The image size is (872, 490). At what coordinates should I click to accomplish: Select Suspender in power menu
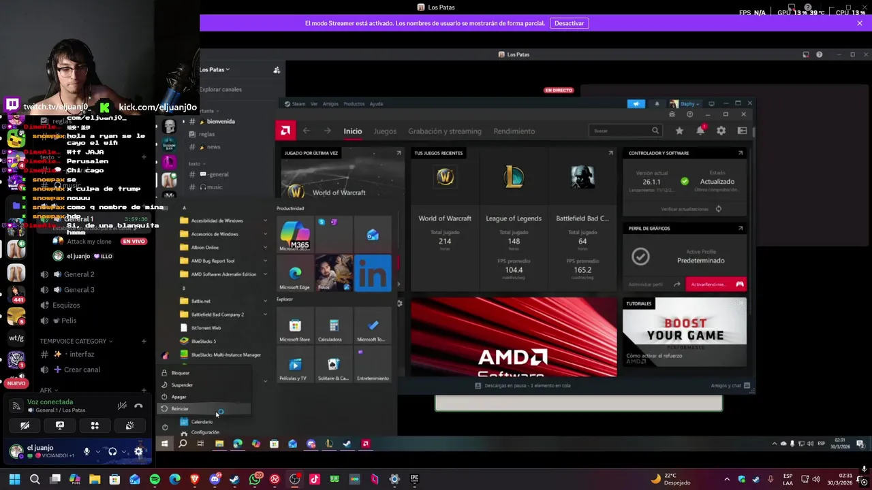pos(204,385)
